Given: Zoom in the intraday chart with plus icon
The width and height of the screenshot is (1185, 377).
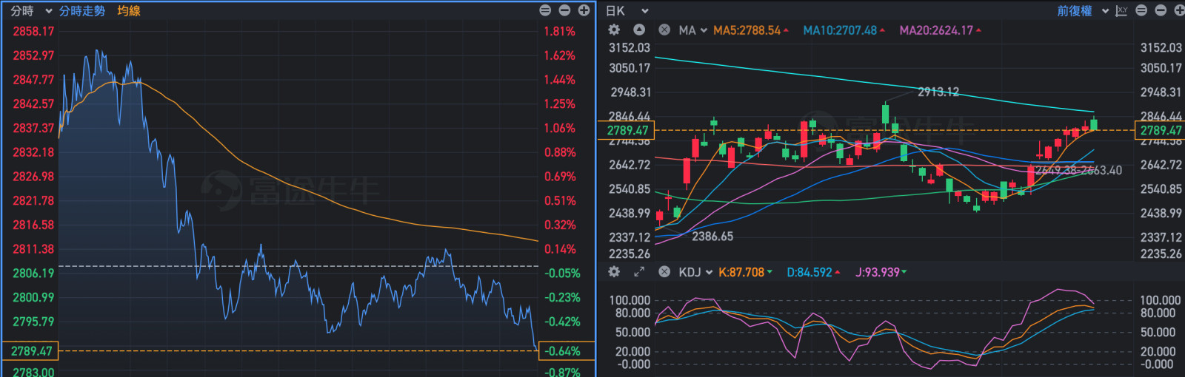Looking at the screenshot, I should point(584,10).
